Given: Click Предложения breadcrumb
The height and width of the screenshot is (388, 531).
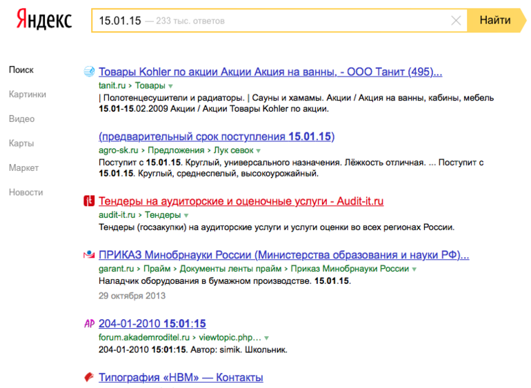Looking at the screenshot, I should [x=176, y=150].
